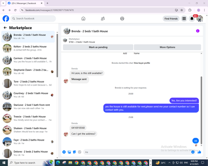This screenshot has height=166, width=208.
Task: Go back using the Marketplace back arrow
Action: click(5, 28)
